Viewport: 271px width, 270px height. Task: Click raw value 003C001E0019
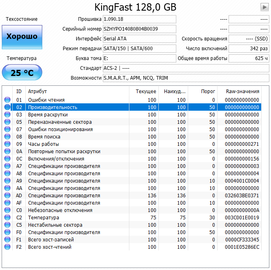coord(242,217)
